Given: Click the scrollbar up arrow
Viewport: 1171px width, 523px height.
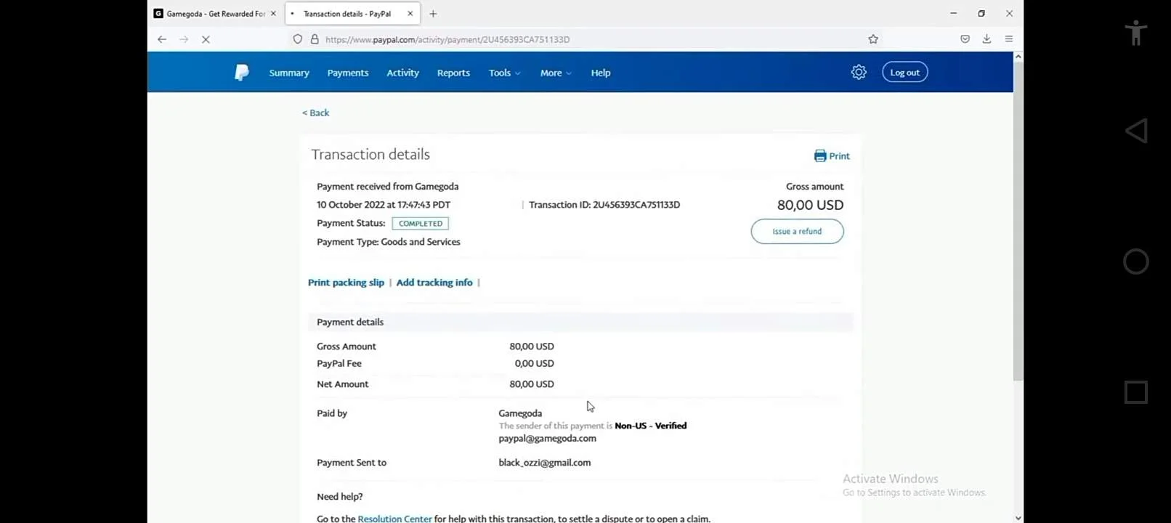Looking at the screenshot, I should tap(1018, 56).
